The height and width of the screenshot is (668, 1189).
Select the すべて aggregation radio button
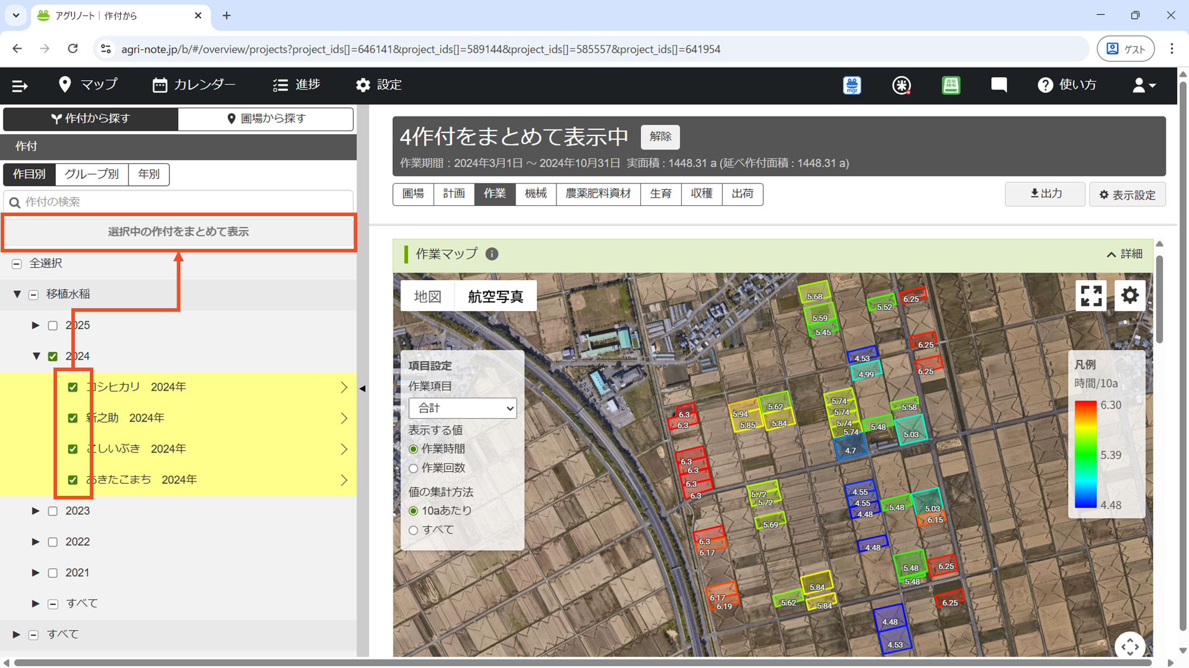point(413,530)
